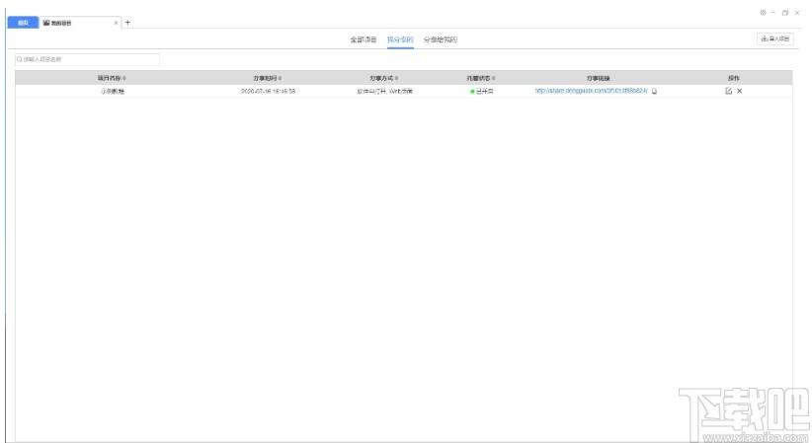Open the share.dongguatx.com share link
This screenshot has width=812, height=443.
591,91
